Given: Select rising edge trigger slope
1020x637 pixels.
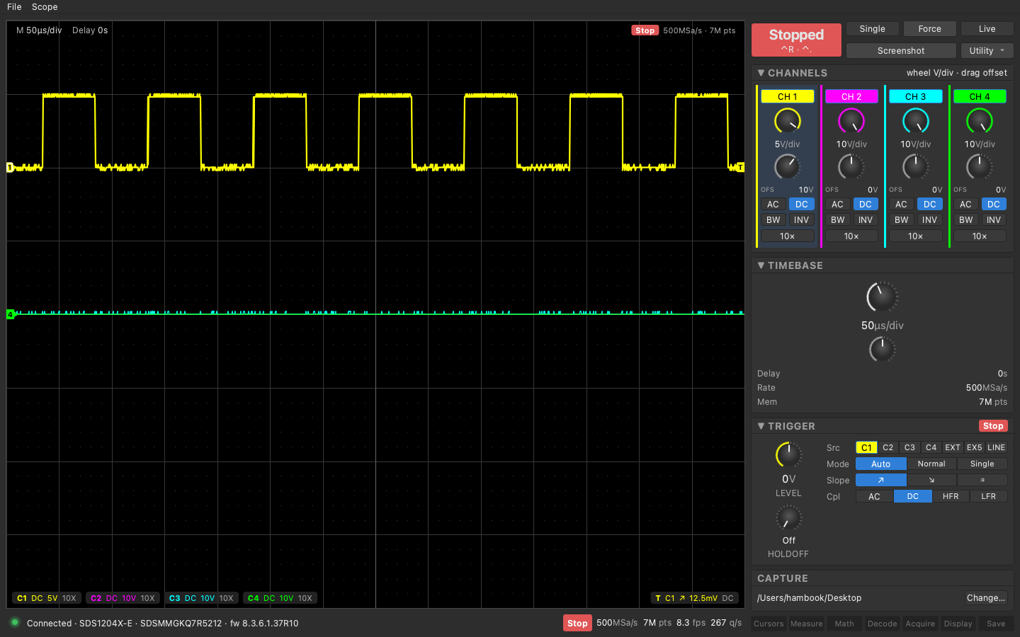Looking at the screenshot, I should 880,480.
